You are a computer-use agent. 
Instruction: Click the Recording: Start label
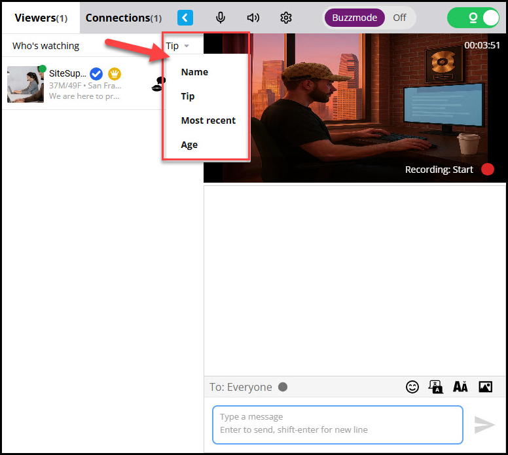[x=439, y=170]
